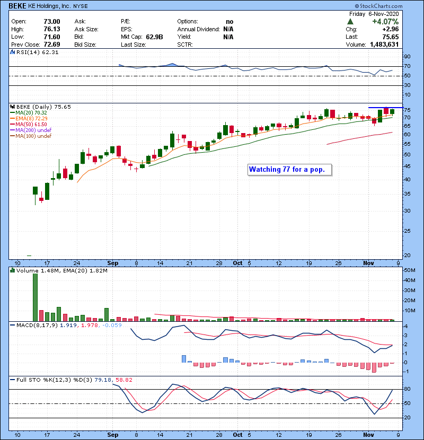Click the blue resistance line near 77

coord(386,108)
